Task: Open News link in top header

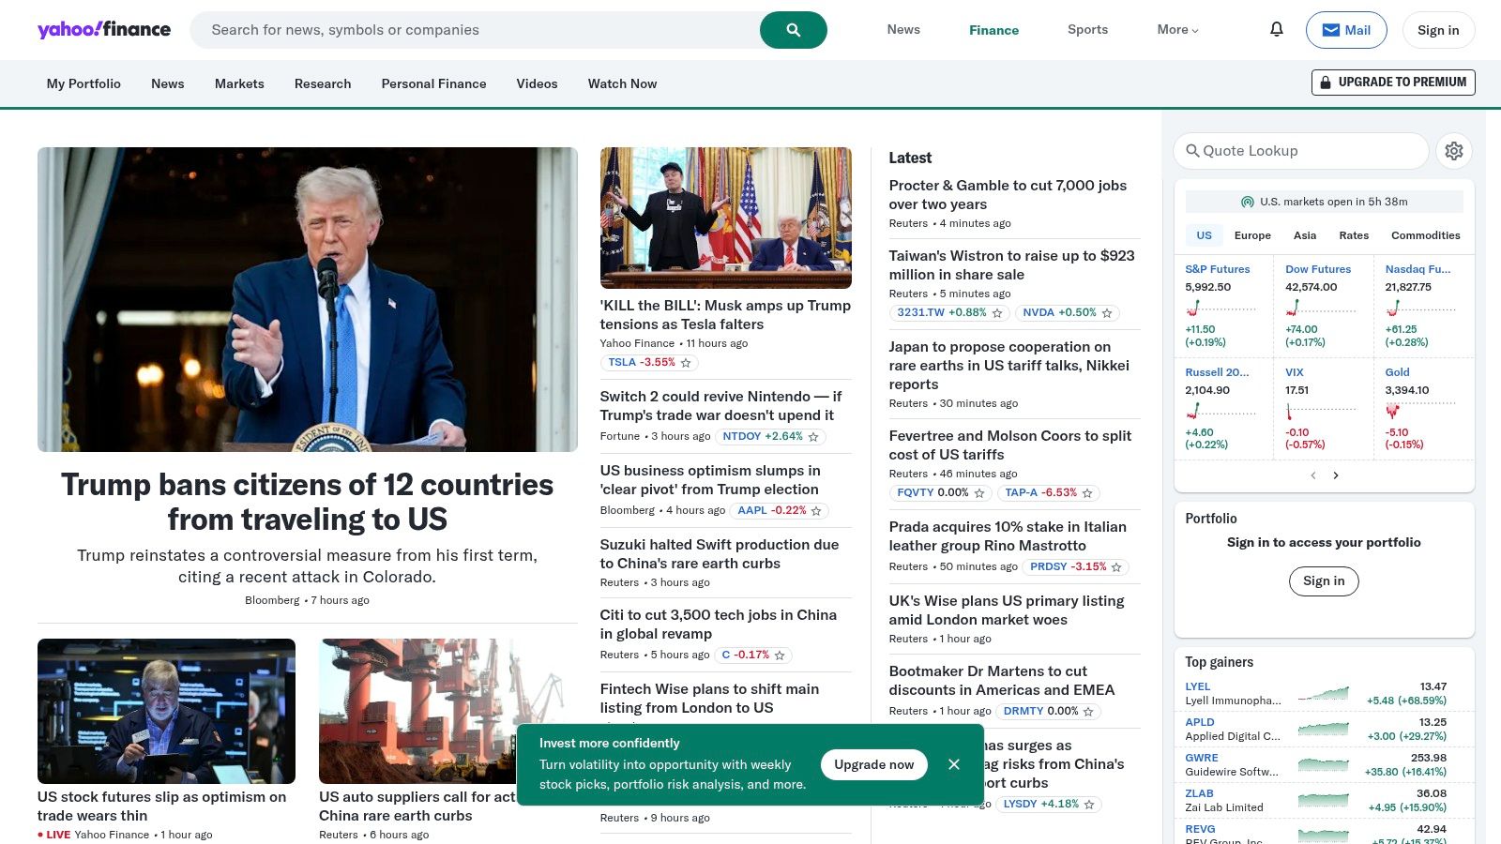Action: pos(903,30)
